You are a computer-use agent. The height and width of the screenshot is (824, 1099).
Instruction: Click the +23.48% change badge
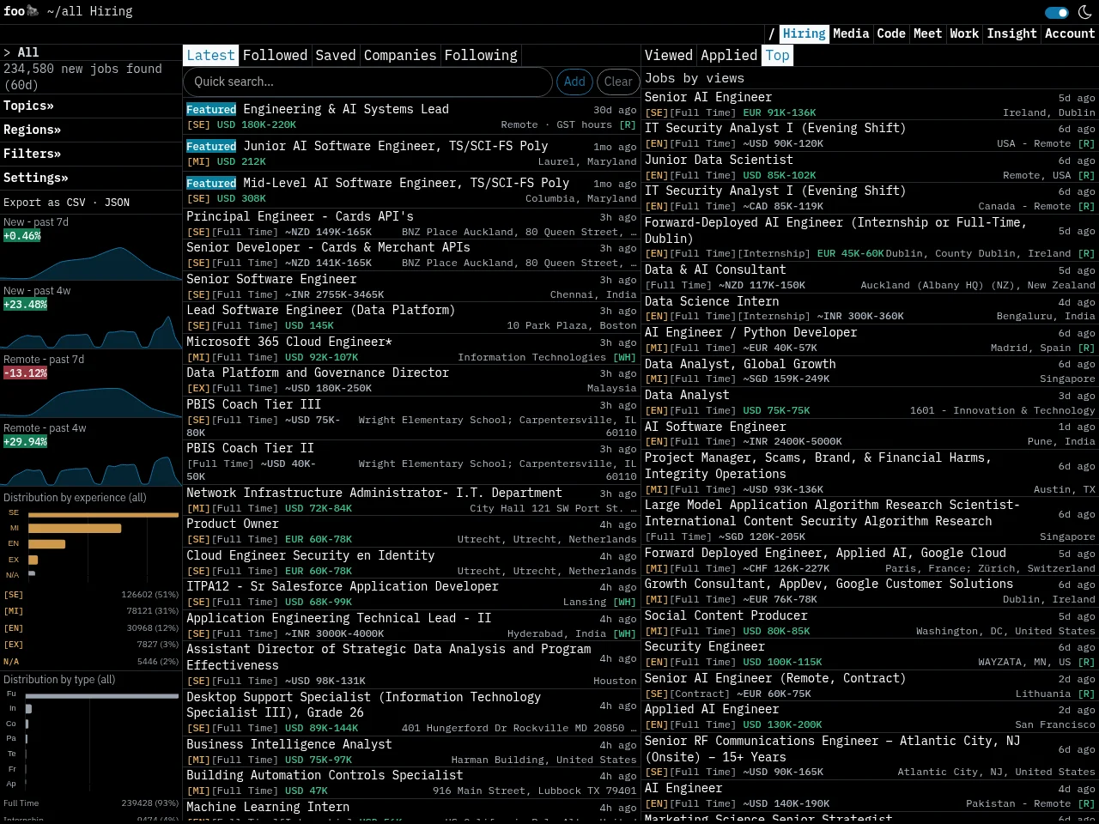coord(25,305)
